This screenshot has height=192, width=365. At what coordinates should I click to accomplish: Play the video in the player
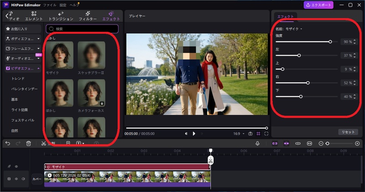pos(194,134)
